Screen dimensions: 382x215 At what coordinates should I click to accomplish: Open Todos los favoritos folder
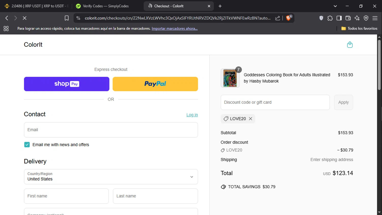(359, 29)
